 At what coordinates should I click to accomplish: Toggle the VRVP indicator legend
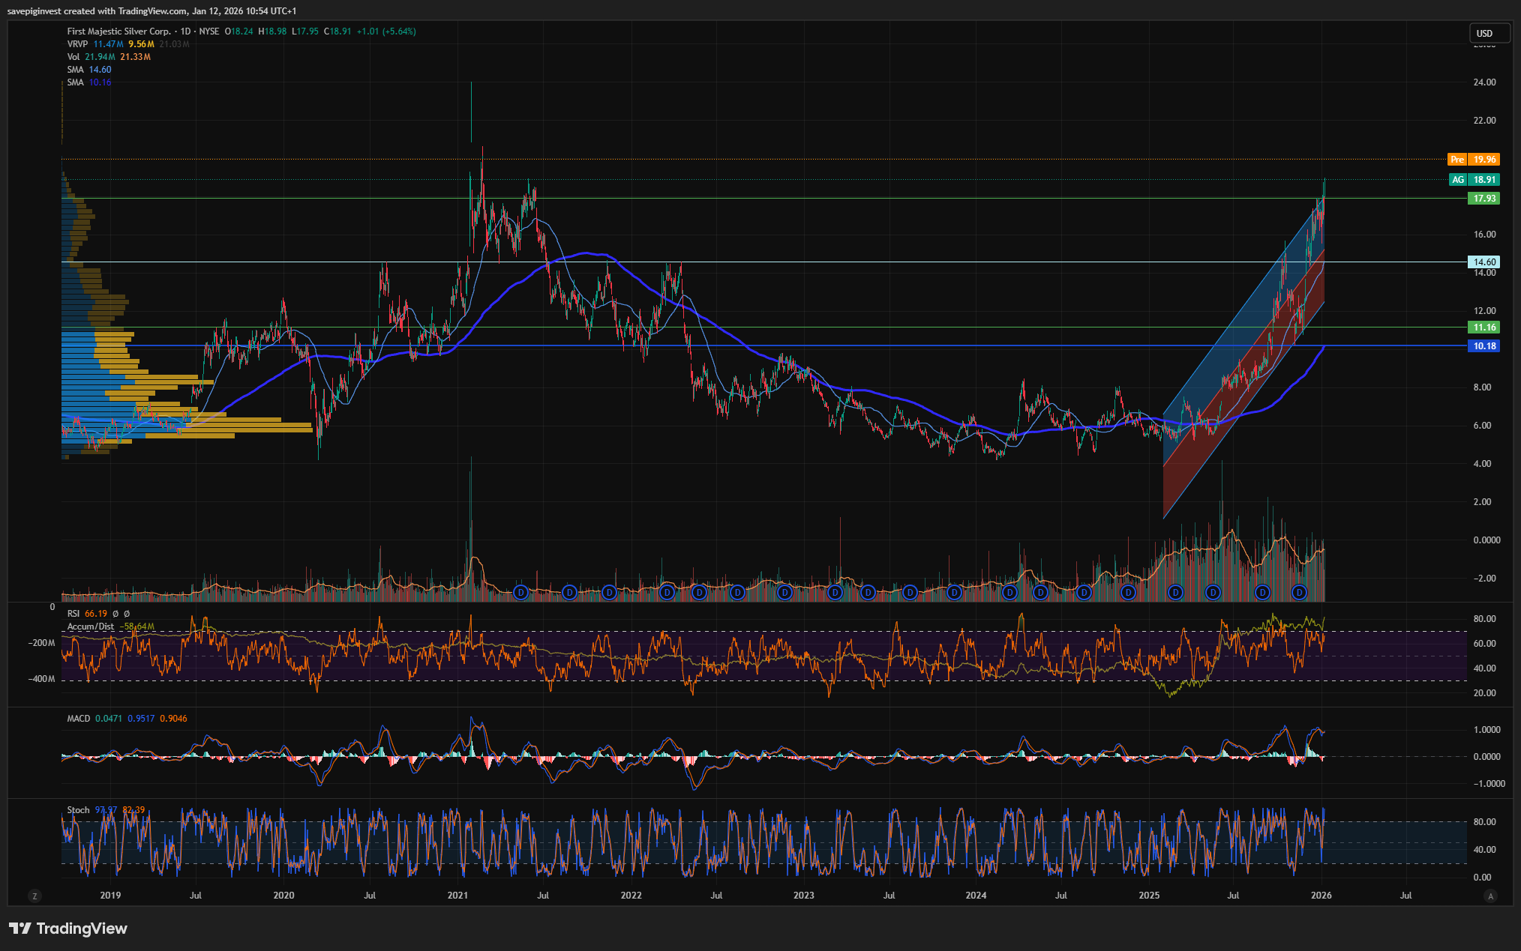[x=77, y=44]
